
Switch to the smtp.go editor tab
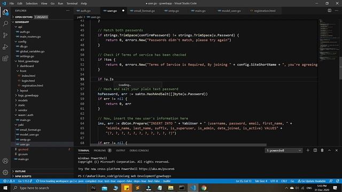[173, 11]
